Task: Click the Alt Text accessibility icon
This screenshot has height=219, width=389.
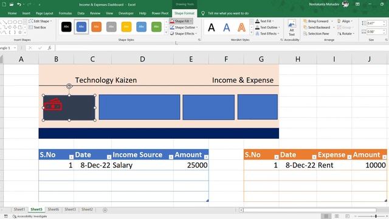Action: coord(292,27)
